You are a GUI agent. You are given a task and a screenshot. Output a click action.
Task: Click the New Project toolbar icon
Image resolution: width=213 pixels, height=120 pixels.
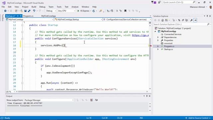(16, 11)
